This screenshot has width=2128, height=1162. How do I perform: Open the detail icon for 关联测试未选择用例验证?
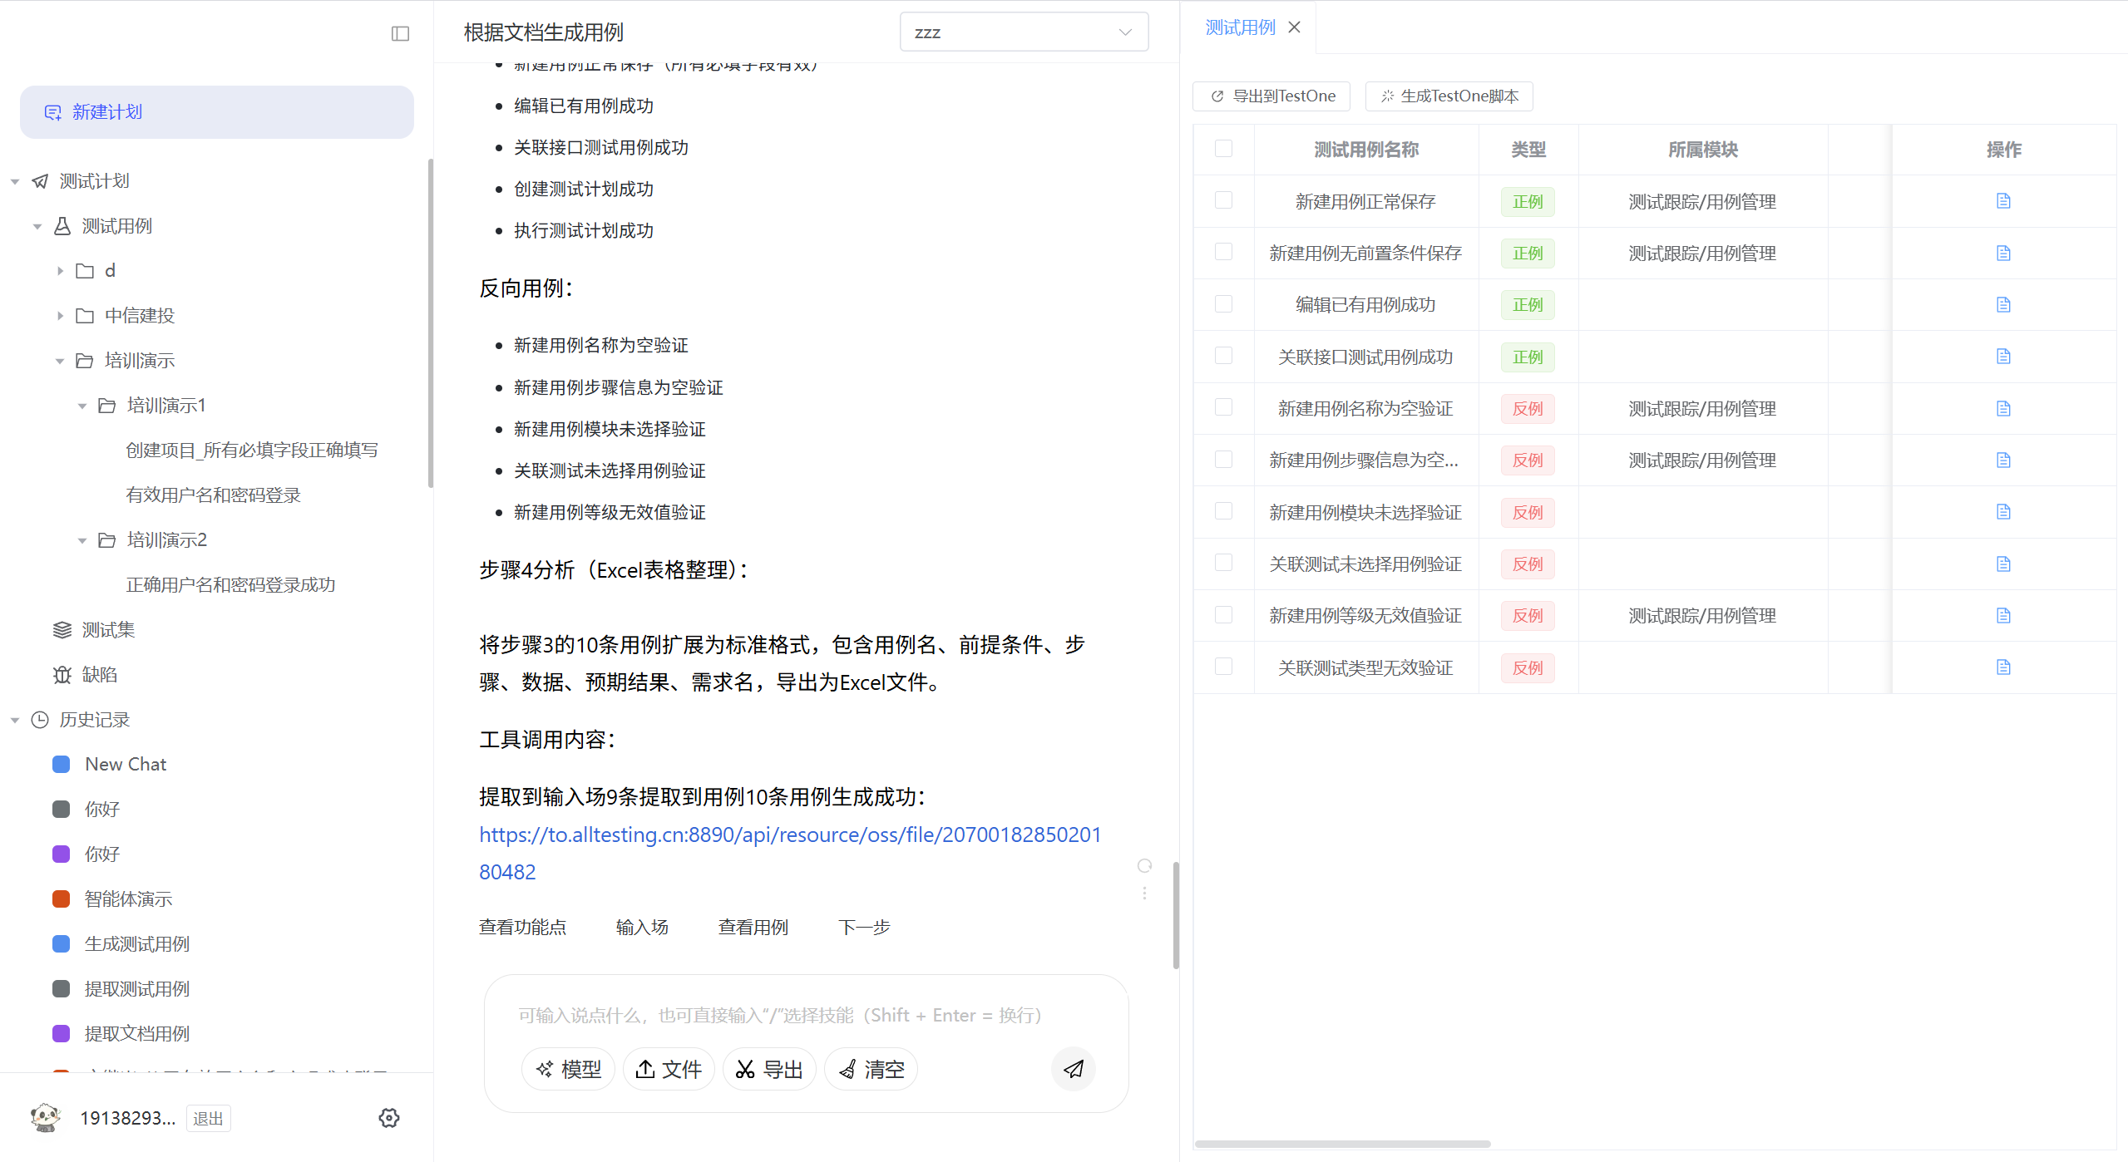point(2003,564)
